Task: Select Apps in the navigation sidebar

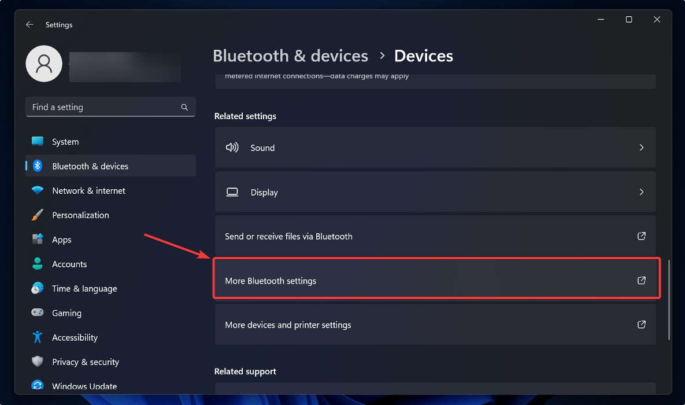Action: pyautogui.click(x=61, y=240)
